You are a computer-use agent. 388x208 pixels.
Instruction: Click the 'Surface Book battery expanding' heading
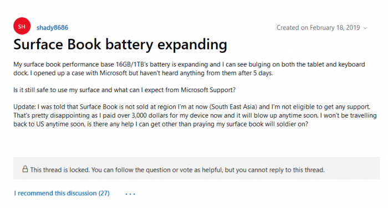(x=120, y=44)
